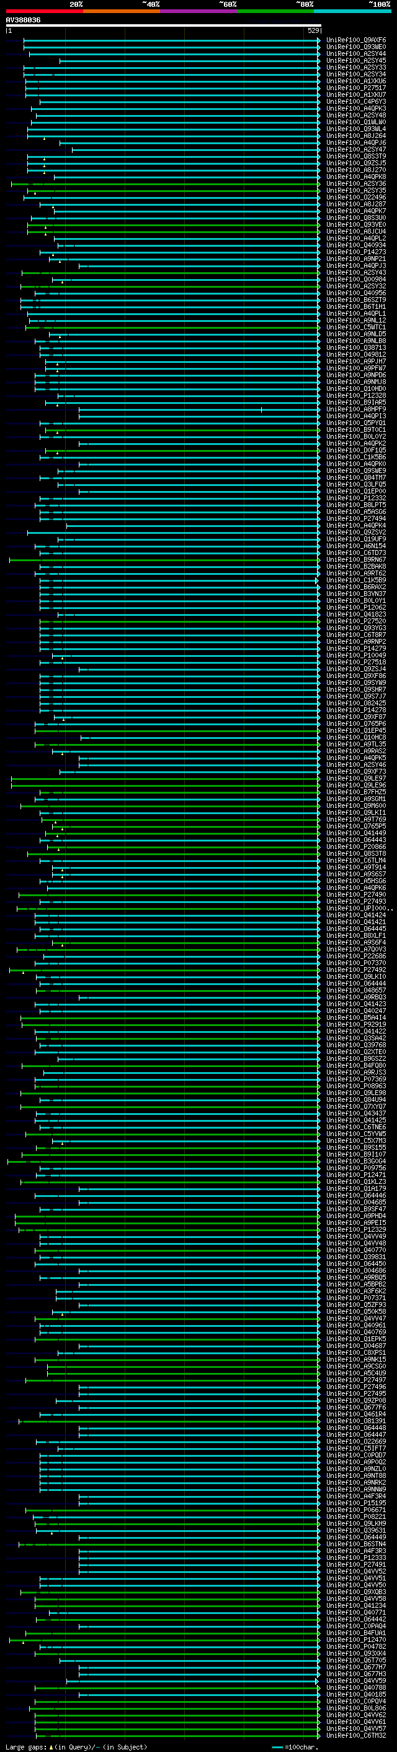Open hit UniRef100_P12332
397x1752 pixels.
[x=356, y=498]
